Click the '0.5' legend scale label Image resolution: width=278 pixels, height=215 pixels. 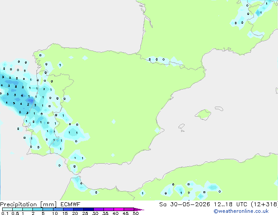(x=15, y=213)
